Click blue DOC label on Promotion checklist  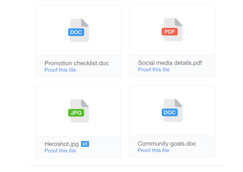76,32
